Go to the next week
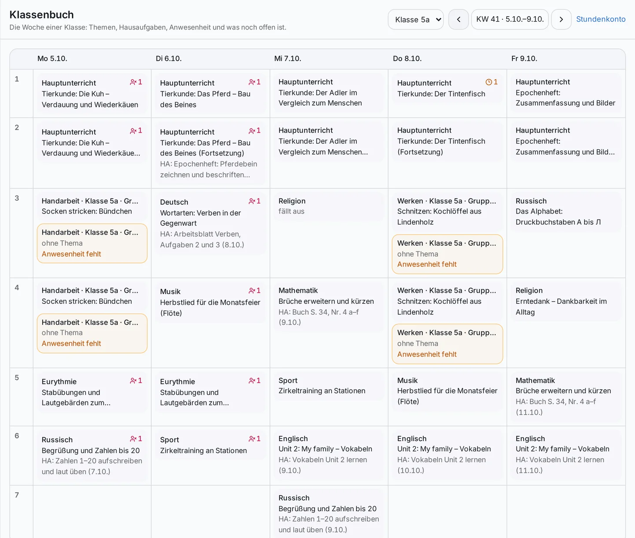 (561, 19)
